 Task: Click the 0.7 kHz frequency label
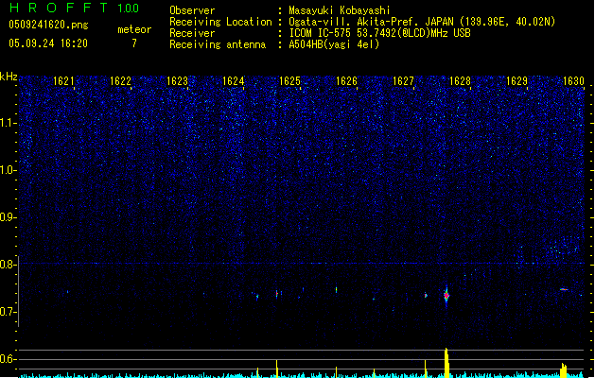[8, 312]
